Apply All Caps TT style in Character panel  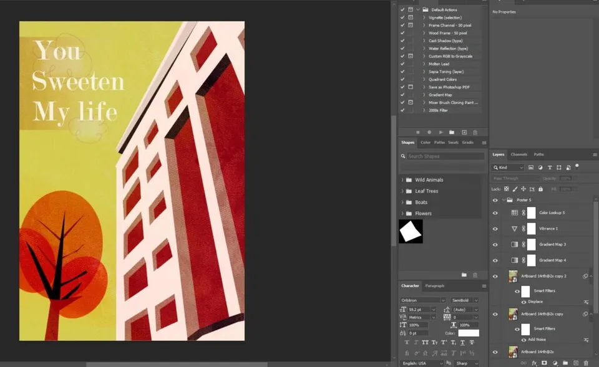(425, 343)
